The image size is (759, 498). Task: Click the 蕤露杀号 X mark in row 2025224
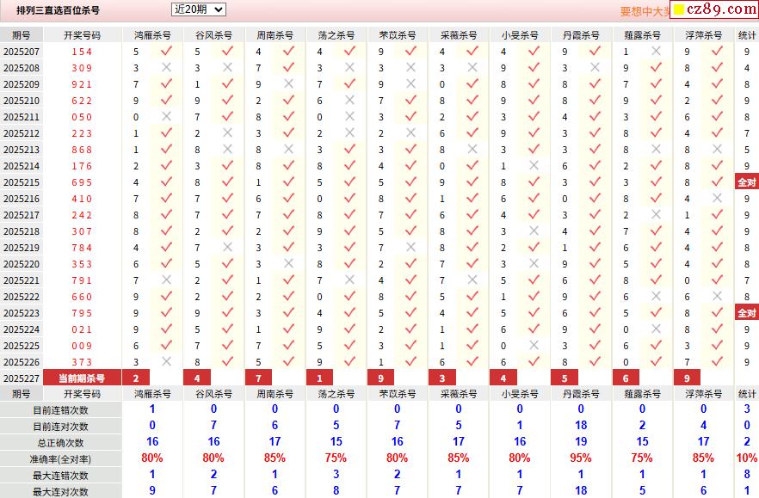[x=657, y=329]
